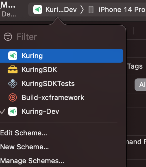Open Edit Scheme… option

tap(23, 133)
